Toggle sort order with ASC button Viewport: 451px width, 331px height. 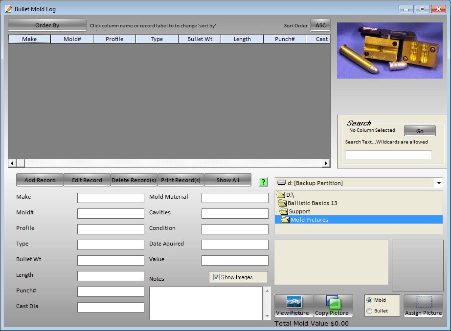pyautogui.click(x=320, y=25)
